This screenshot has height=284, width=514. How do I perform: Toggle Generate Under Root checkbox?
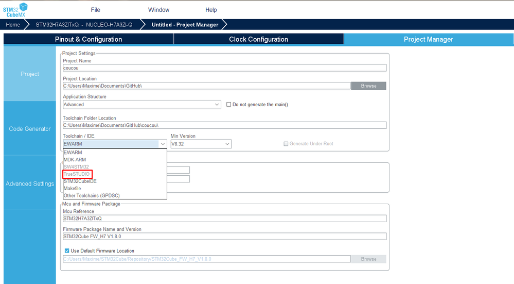(286, 144)
